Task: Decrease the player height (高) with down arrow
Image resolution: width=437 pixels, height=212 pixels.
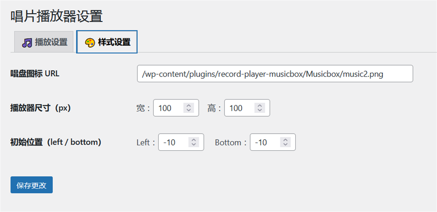Action: click(x=260, y=110)
